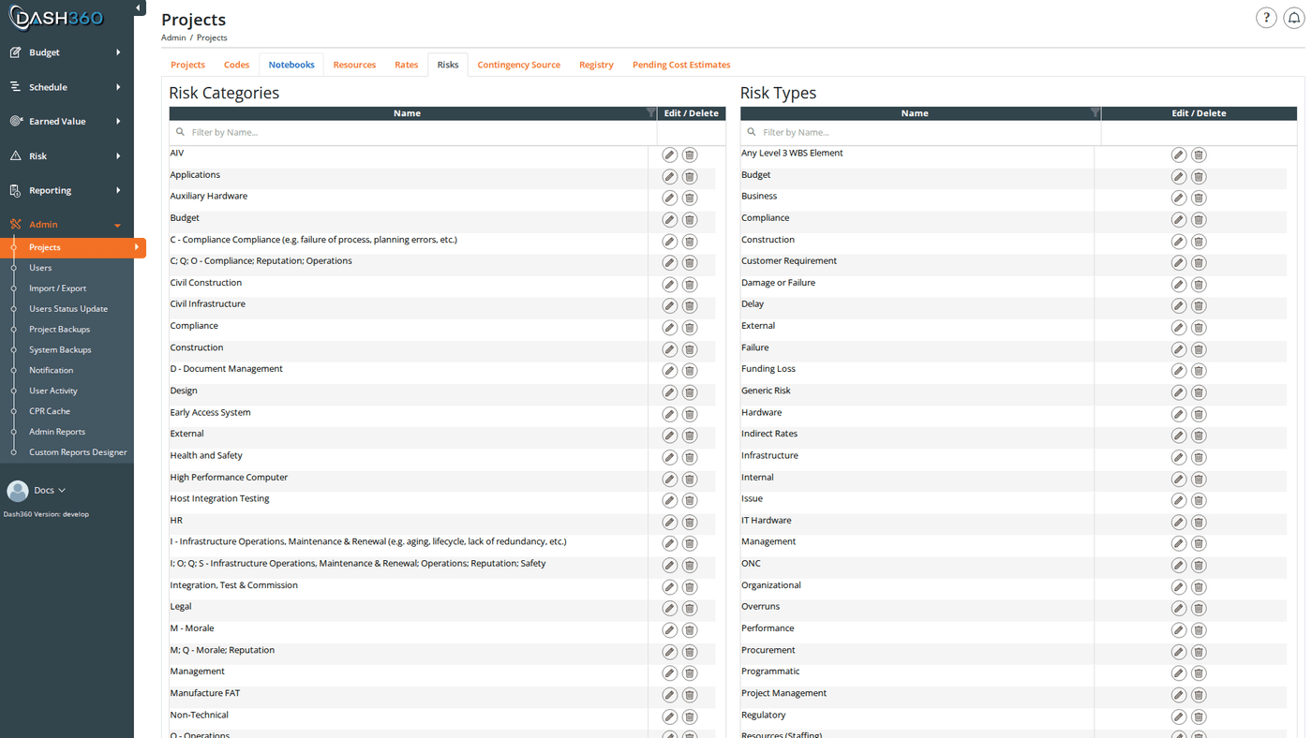
Task: Collapse the Admin sidebar menu
Action: pyautogui.click(x=67, y=225)
